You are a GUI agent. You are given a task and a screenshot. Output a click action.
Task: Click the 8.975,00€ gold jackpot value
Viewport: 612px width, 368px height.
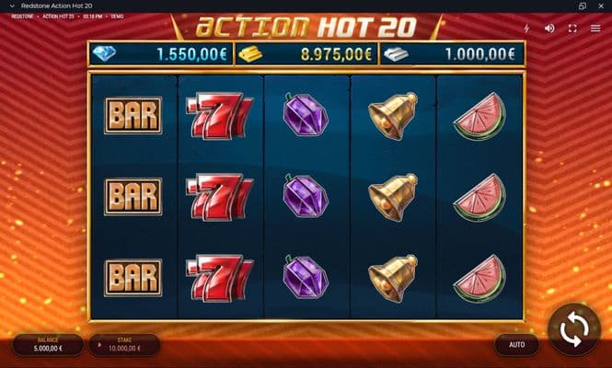point(336,54)
